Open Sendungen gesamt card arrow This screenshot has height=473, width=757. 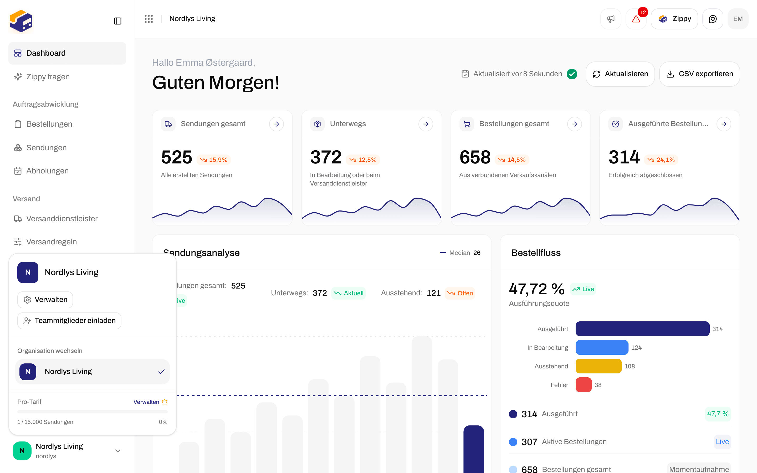277,124
